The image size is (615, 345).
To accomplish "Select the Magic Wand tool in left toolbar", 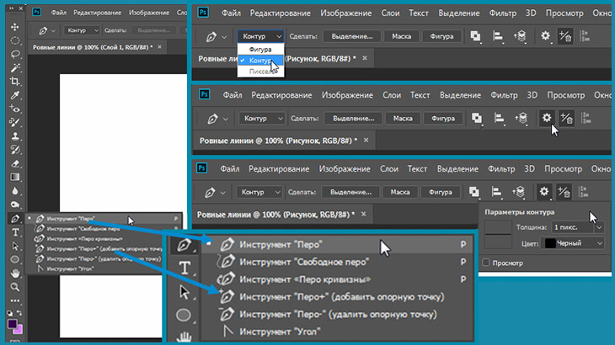I will coord(15,68).
